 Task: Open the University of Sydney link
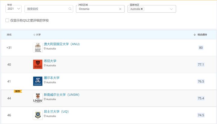tap(50, 61)
